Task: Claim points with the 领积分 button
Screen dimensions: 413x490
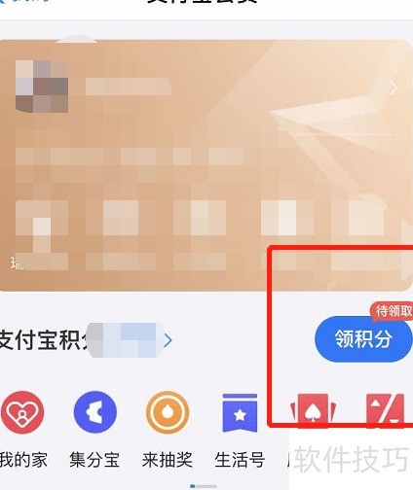Action: click(363, 339)
